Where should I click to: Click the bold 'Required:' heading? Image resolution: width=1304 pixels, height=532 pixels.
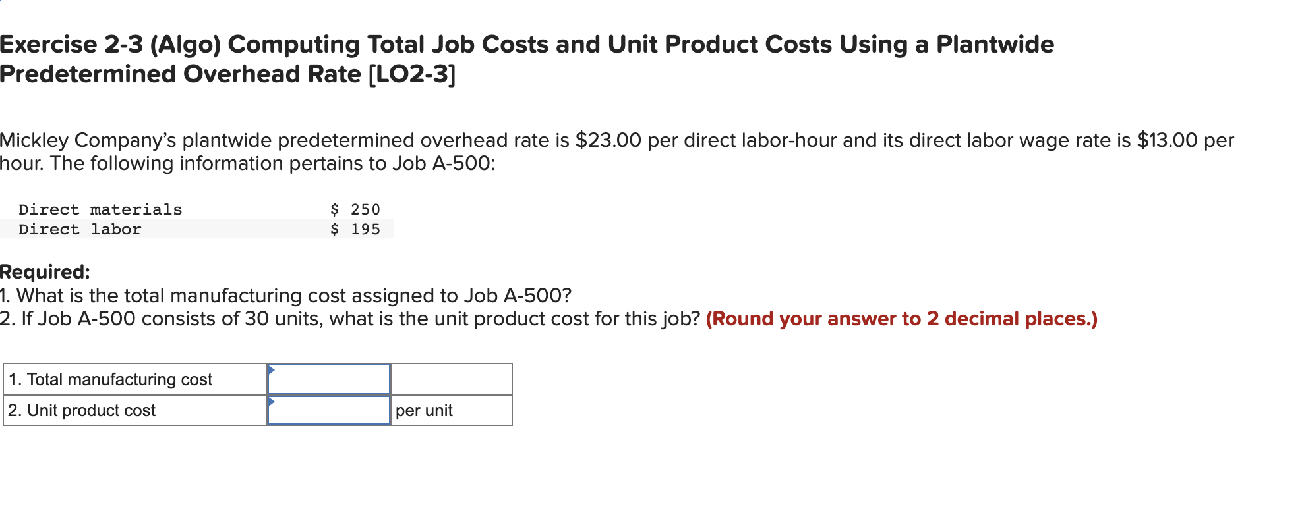point(44,271)
